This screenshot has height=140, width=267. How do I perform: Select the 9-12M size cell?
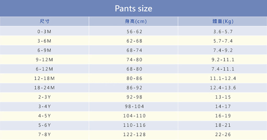click(44, 60)
